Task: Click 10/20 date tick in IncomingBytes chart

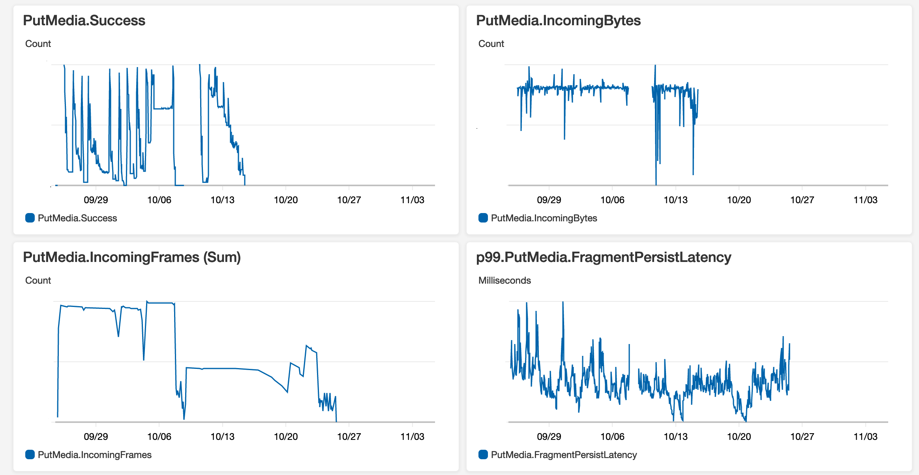Action: click(739, 200)
